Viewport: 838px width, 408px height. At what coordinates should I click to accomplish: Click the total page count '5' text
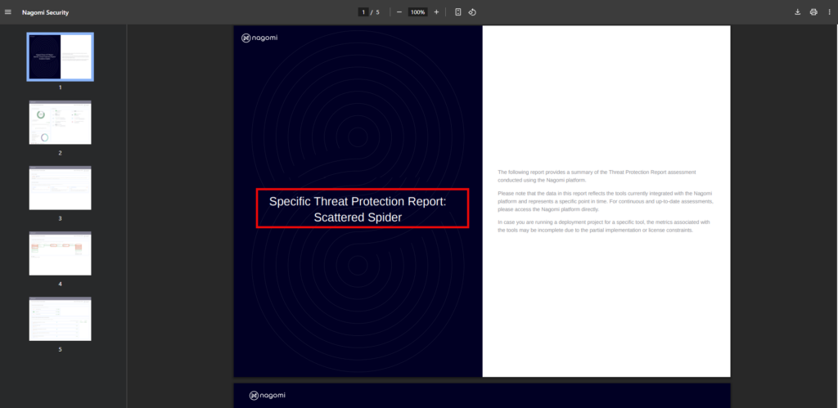point(378,12)
